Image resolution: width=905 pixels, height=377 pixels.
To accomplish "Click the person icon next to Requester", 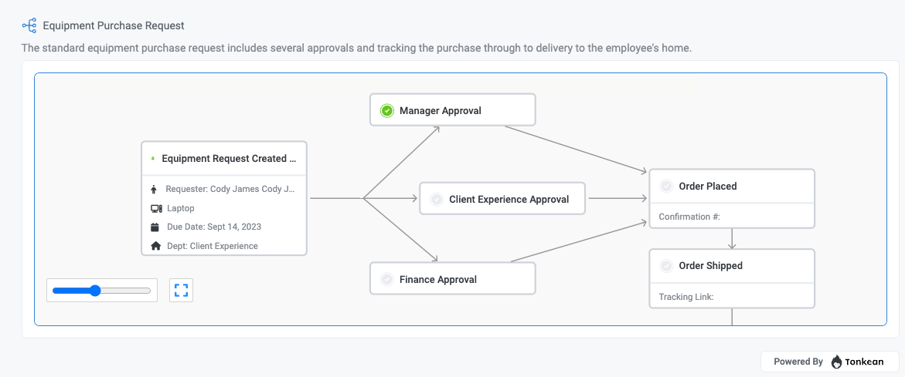I will (x=155, y=189).
